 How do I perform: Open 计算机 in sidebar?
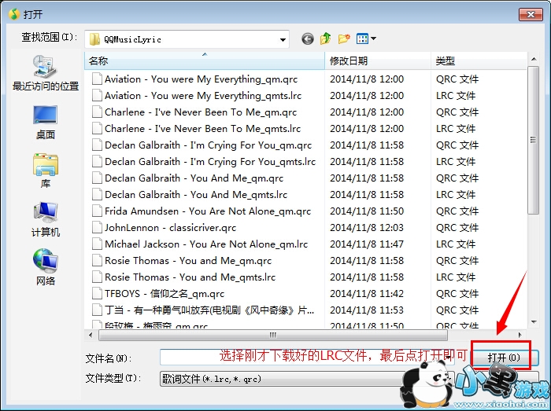pos(46,219)
